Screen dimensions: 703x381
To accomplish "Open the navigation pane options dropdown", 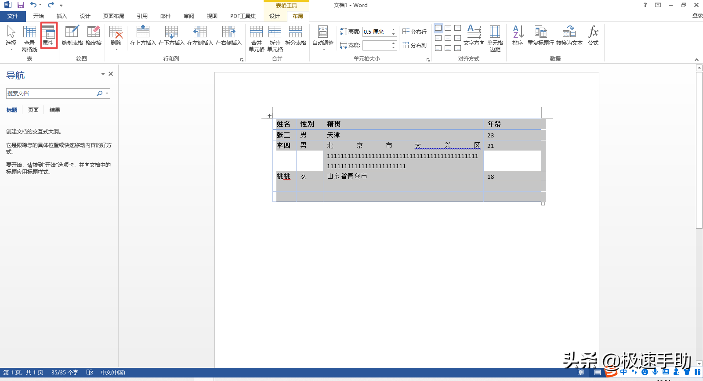I will (103, 74).
